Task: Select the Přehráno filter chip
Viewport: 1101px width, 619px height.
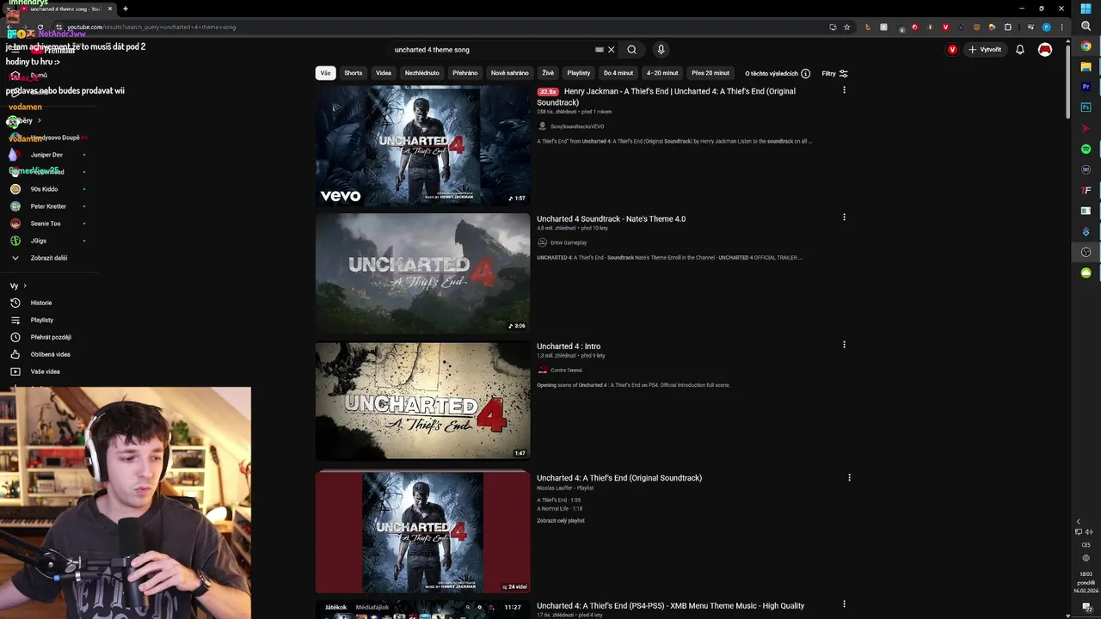Action: coord(465,73)
